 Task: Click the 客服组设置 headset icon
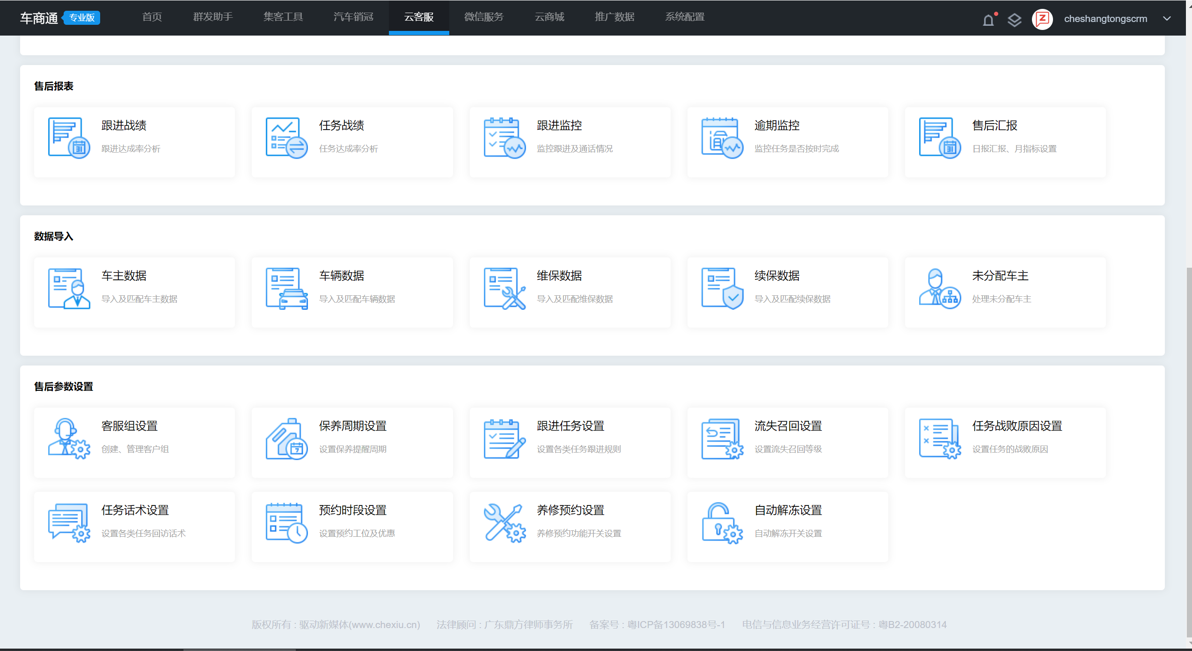click(69, 439)
